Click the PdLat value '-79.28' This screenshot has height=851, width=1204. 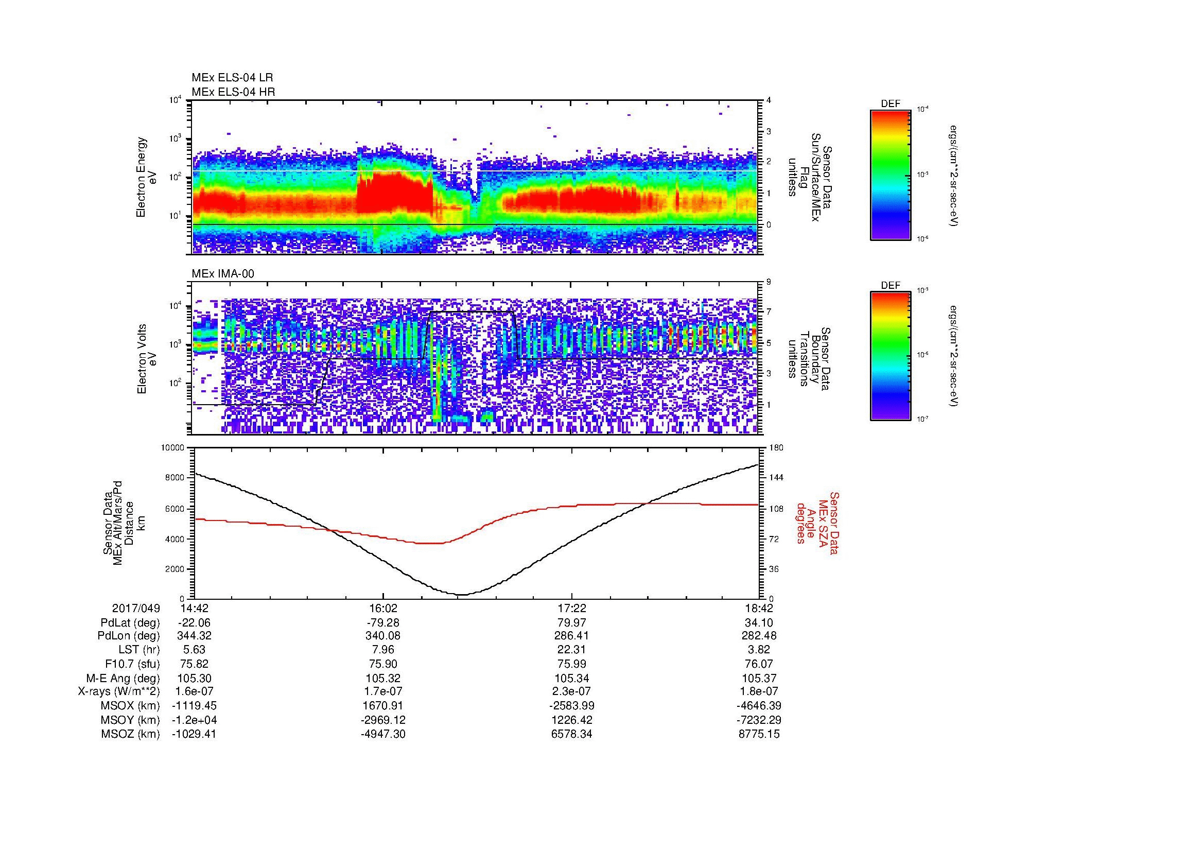pyautogui.click(x=383, y=623)
